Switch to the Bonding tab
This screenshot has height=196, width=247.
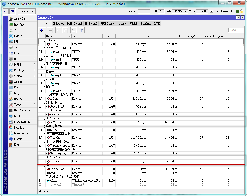(x=146, y=23)
